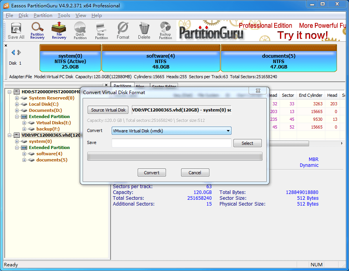Click the source virtual disk path field
349x271 pixels.
coord(181,110)
